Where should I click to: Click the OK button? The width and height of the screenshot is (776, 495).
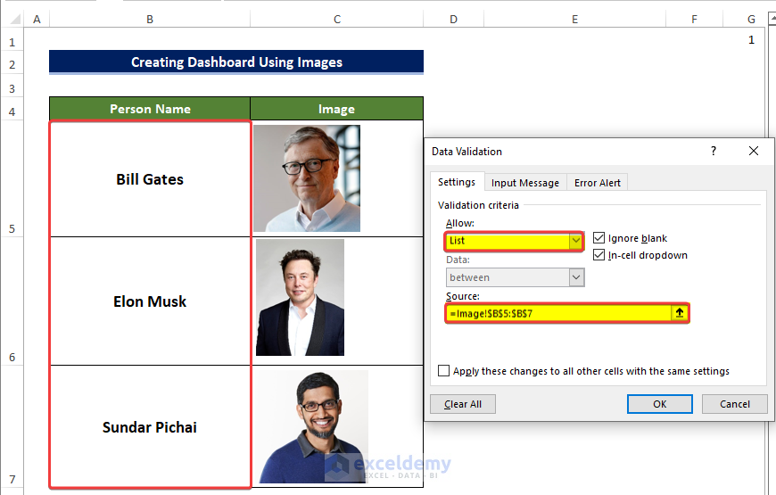[659, 404]
